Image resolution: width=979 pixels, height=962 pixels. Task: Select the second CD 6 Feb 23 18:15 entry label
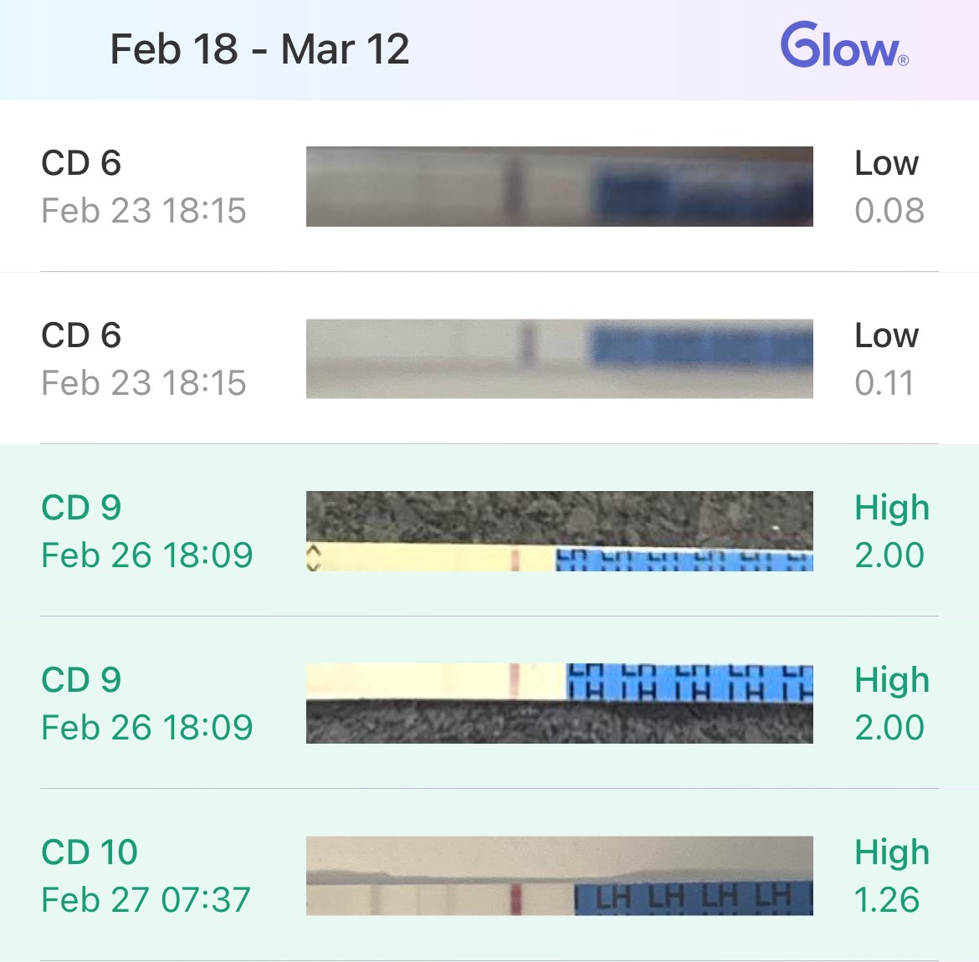click(x=144, y=358)
